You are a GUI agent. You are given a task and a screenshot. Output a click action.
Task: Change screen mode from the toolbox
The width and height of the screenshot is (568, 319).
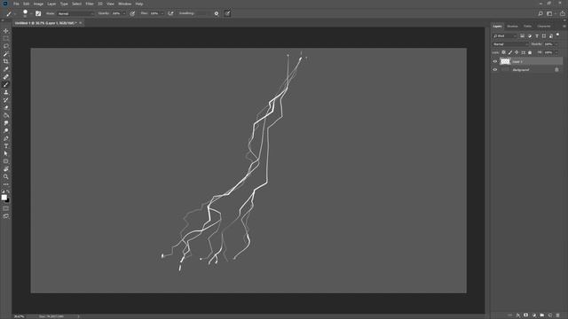(6, 216)
